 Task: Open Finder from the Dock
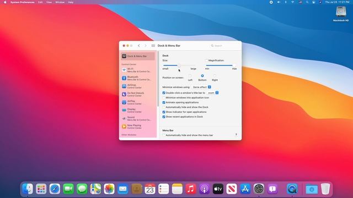point(28,189)
